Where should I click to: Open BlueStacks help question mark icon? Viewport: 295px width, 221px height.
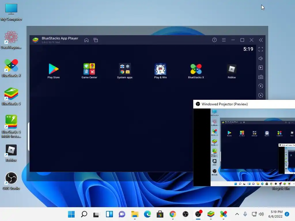[x=214, y=40]
